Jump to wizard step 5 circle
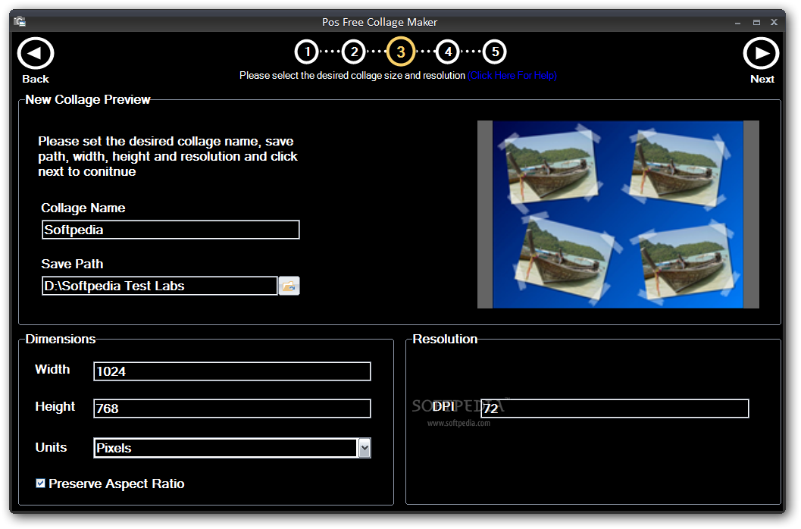 pos(495,52)
